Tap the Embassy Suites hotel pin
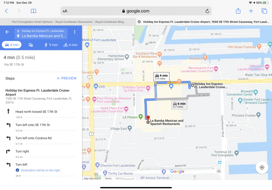 tap(148, 88)
